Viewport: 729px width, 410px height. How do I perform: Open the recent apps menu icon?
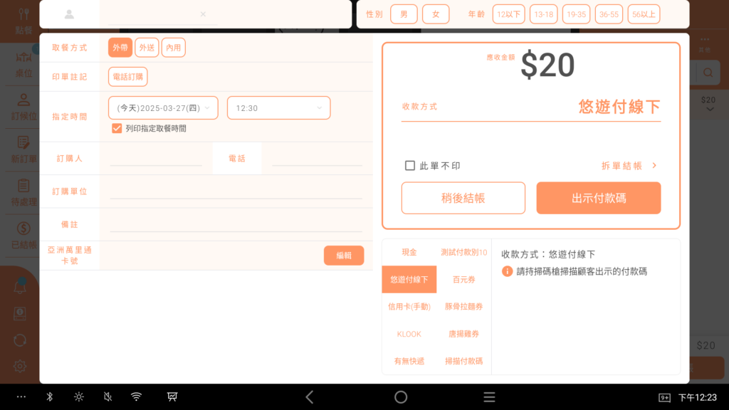(x=489, y=396)
